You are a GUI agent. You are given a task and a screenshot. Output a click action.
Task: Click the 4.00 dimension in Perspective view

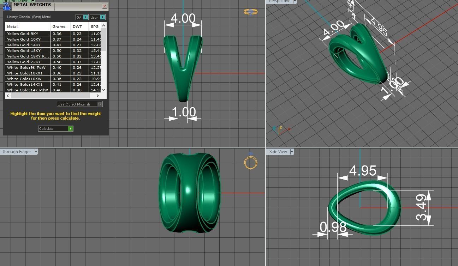[x=334, y=28]
